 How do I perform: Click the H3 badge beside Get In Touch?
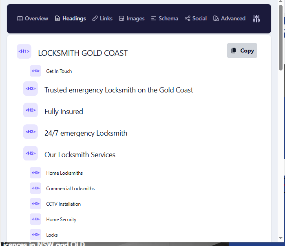(x=35, y=71)
